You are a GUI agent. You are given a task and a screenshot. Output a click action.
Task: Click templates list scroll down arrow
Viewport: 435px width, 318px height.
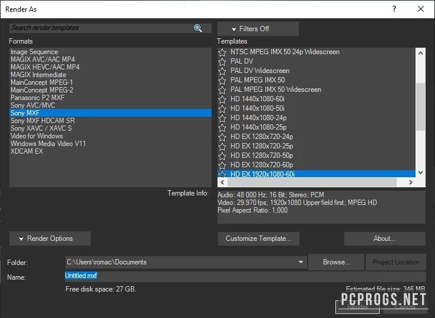tap(421, 173)
